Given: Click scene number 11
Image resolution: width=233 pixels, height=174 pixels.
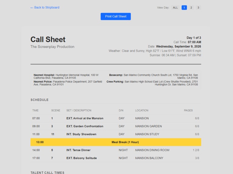Looking at the screenshot, I should [x=53, y=134].
